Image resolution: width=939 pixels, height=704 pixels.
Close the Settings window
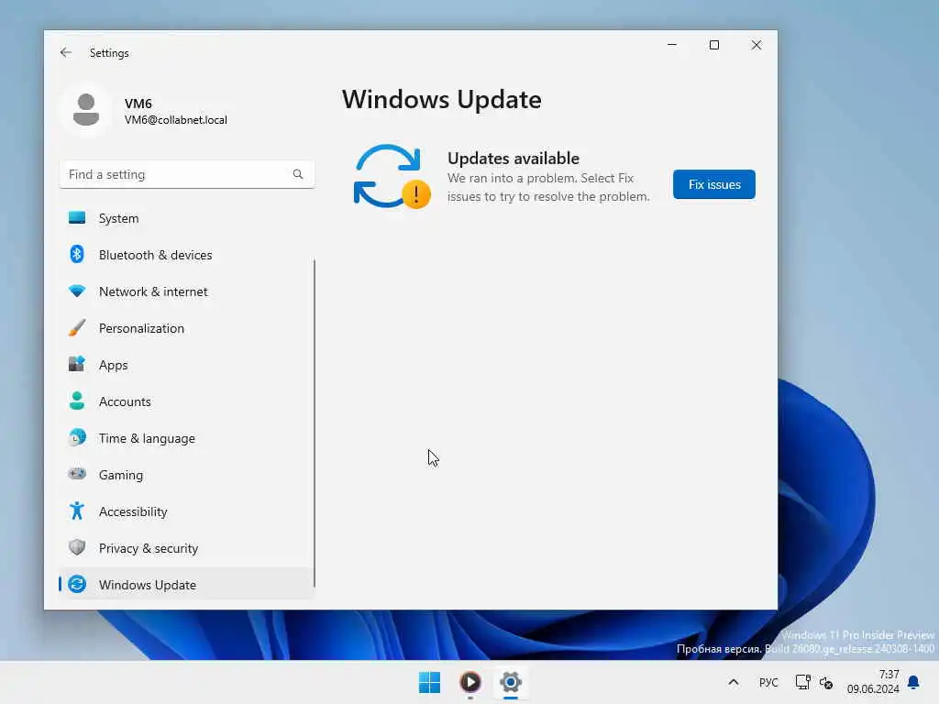point(757,45)
